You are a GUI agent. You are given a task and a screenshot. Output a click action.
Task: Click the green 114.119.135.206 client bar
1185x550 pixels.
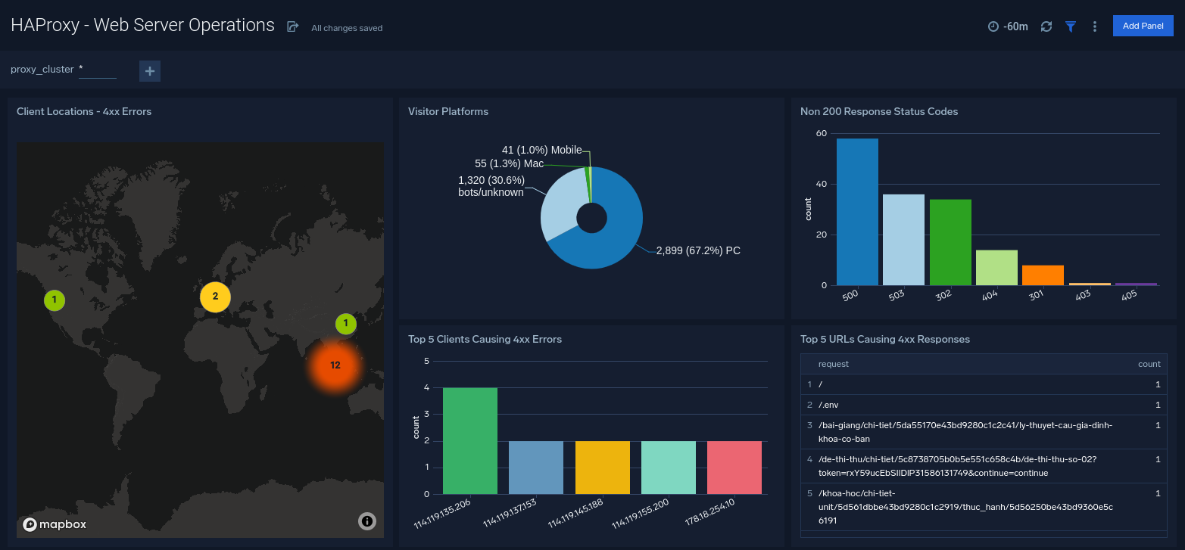pos(470,440)
